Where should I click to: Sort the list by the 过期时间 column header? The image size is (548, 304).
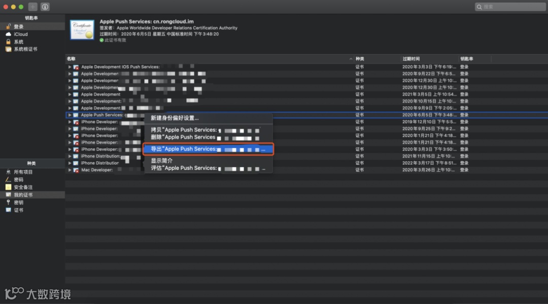coord(429,59)
